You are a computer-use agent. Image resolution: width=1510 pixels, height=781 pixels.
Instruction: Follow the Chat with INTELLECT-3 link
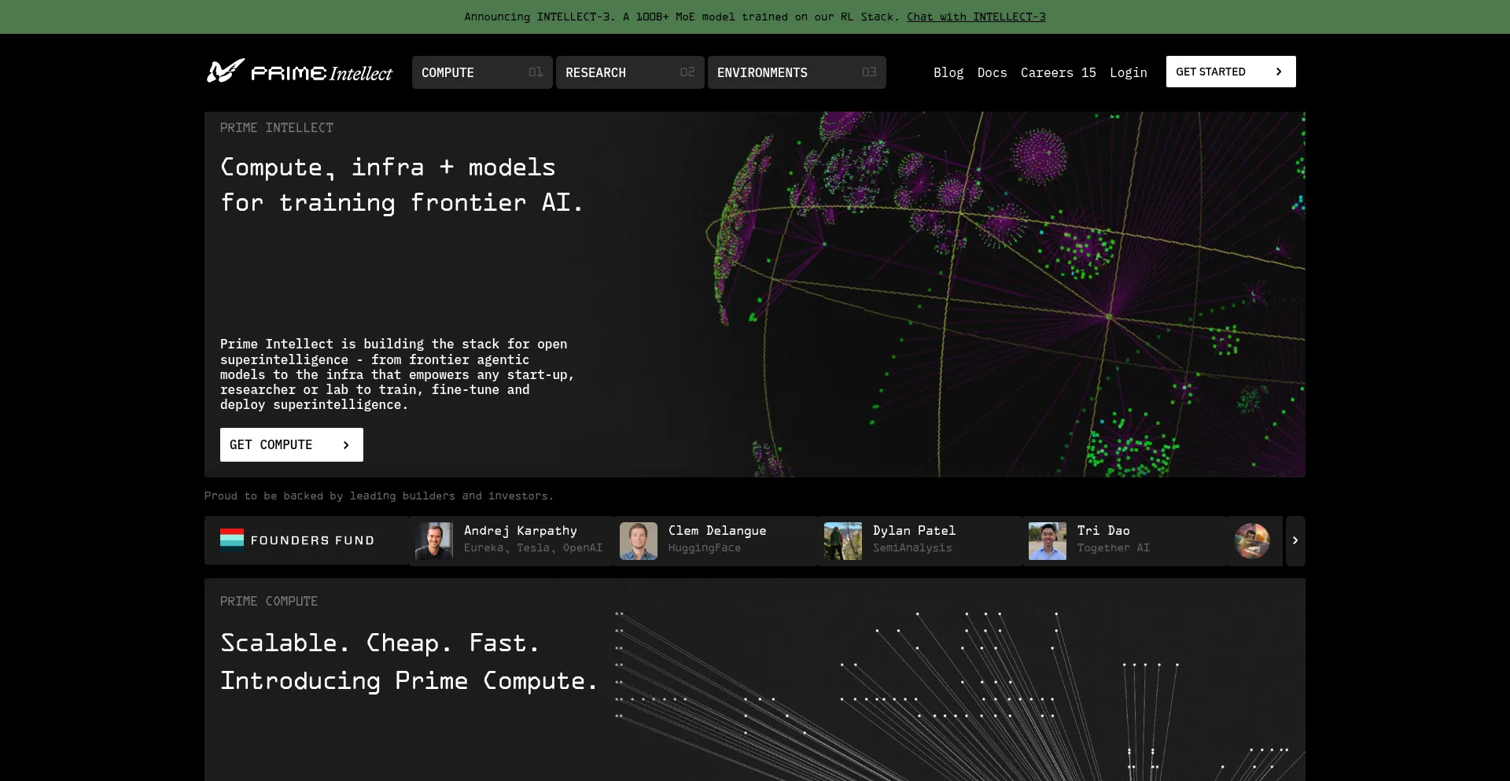click(976, 17)
